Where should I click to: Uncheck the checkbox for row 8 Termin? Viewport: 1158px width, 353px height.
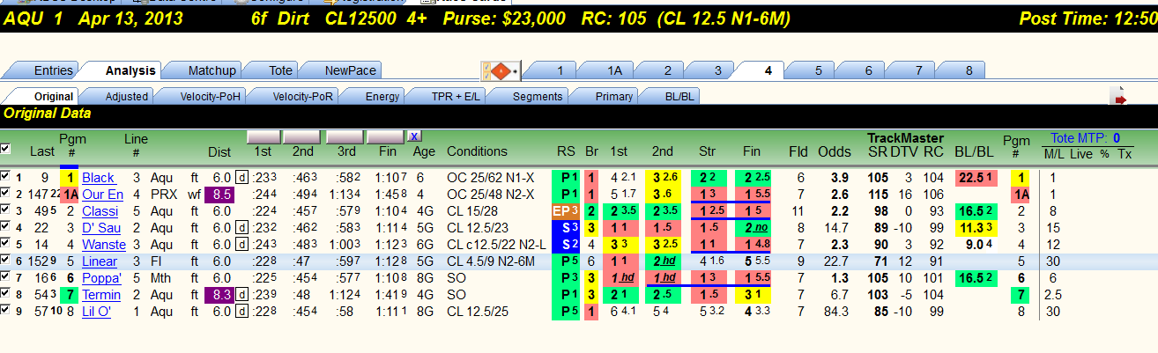click(x=6, y=295)
